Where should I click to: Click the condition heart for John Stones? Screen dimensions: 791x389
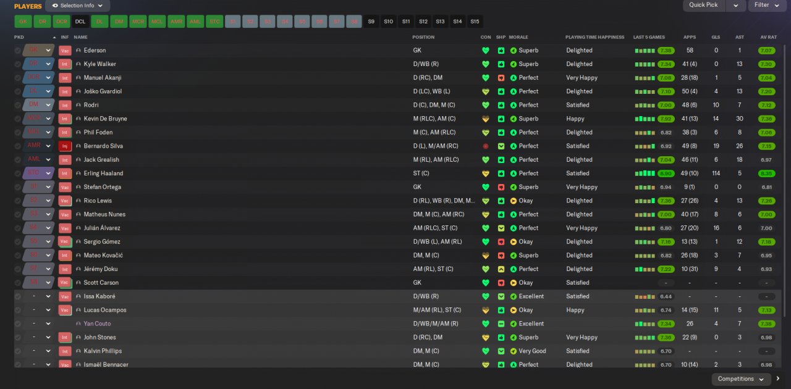486,338
